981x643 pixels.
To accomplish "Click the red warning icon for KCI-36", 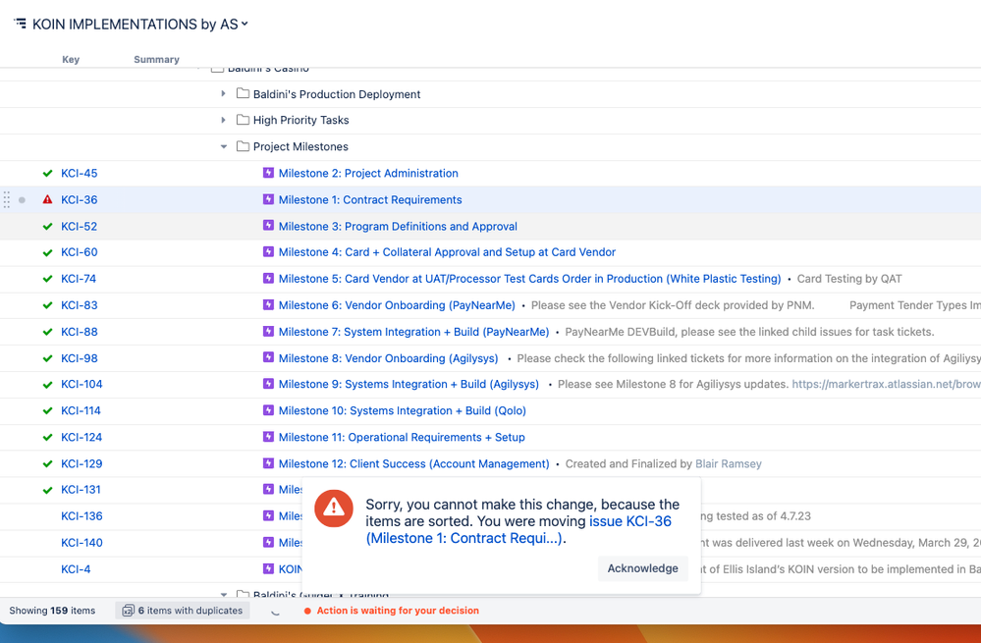I will click(x=47, y=199).
